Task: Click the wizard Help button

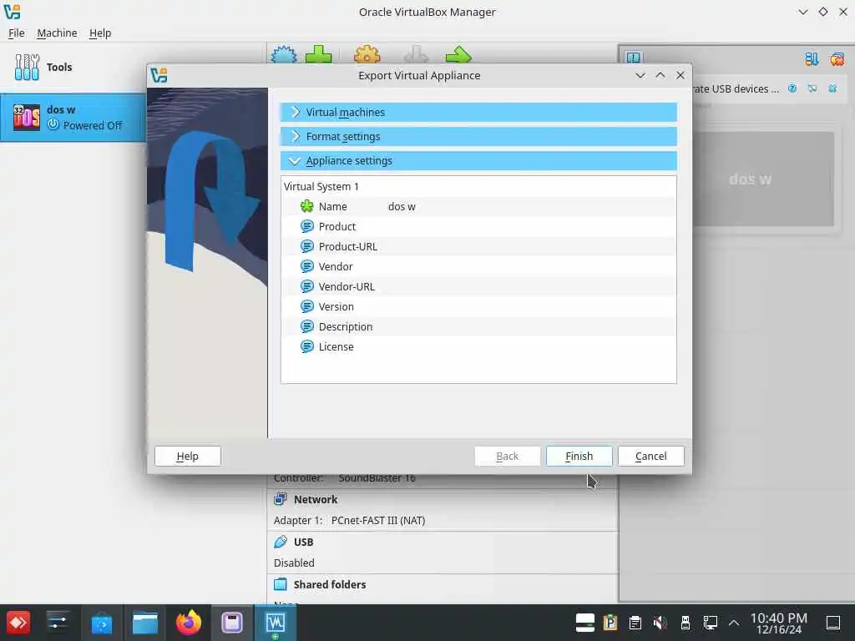Action: click(x=188, y=456)
